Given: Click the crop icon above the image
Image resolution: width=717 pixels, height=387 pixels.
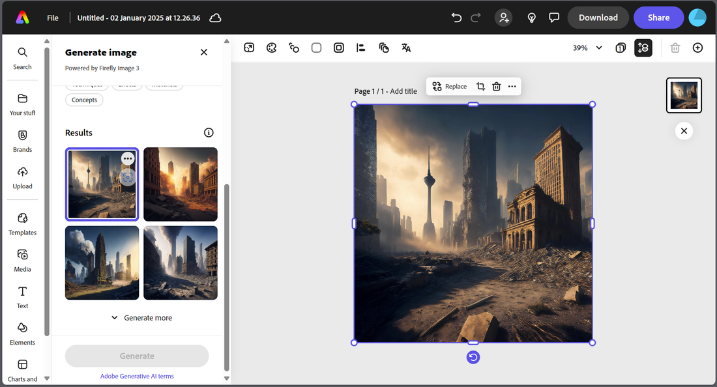Looking at the screenshot, I should pos(480,86).
